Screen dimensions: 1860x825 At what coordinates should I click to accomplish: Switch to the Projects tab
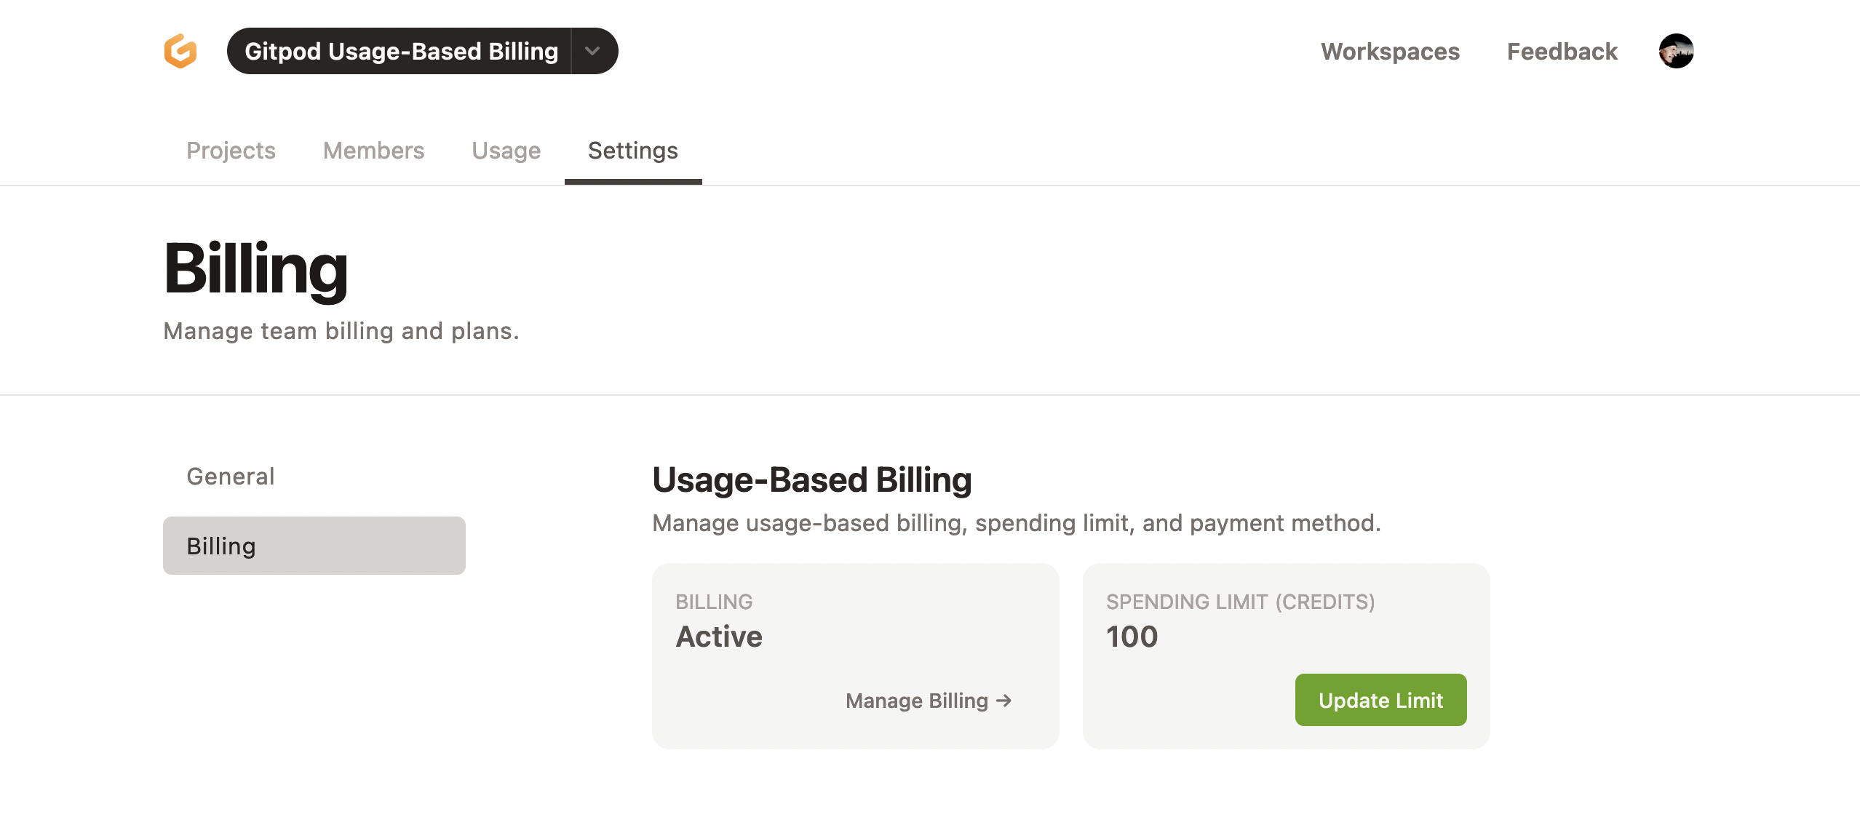point(230,151)
